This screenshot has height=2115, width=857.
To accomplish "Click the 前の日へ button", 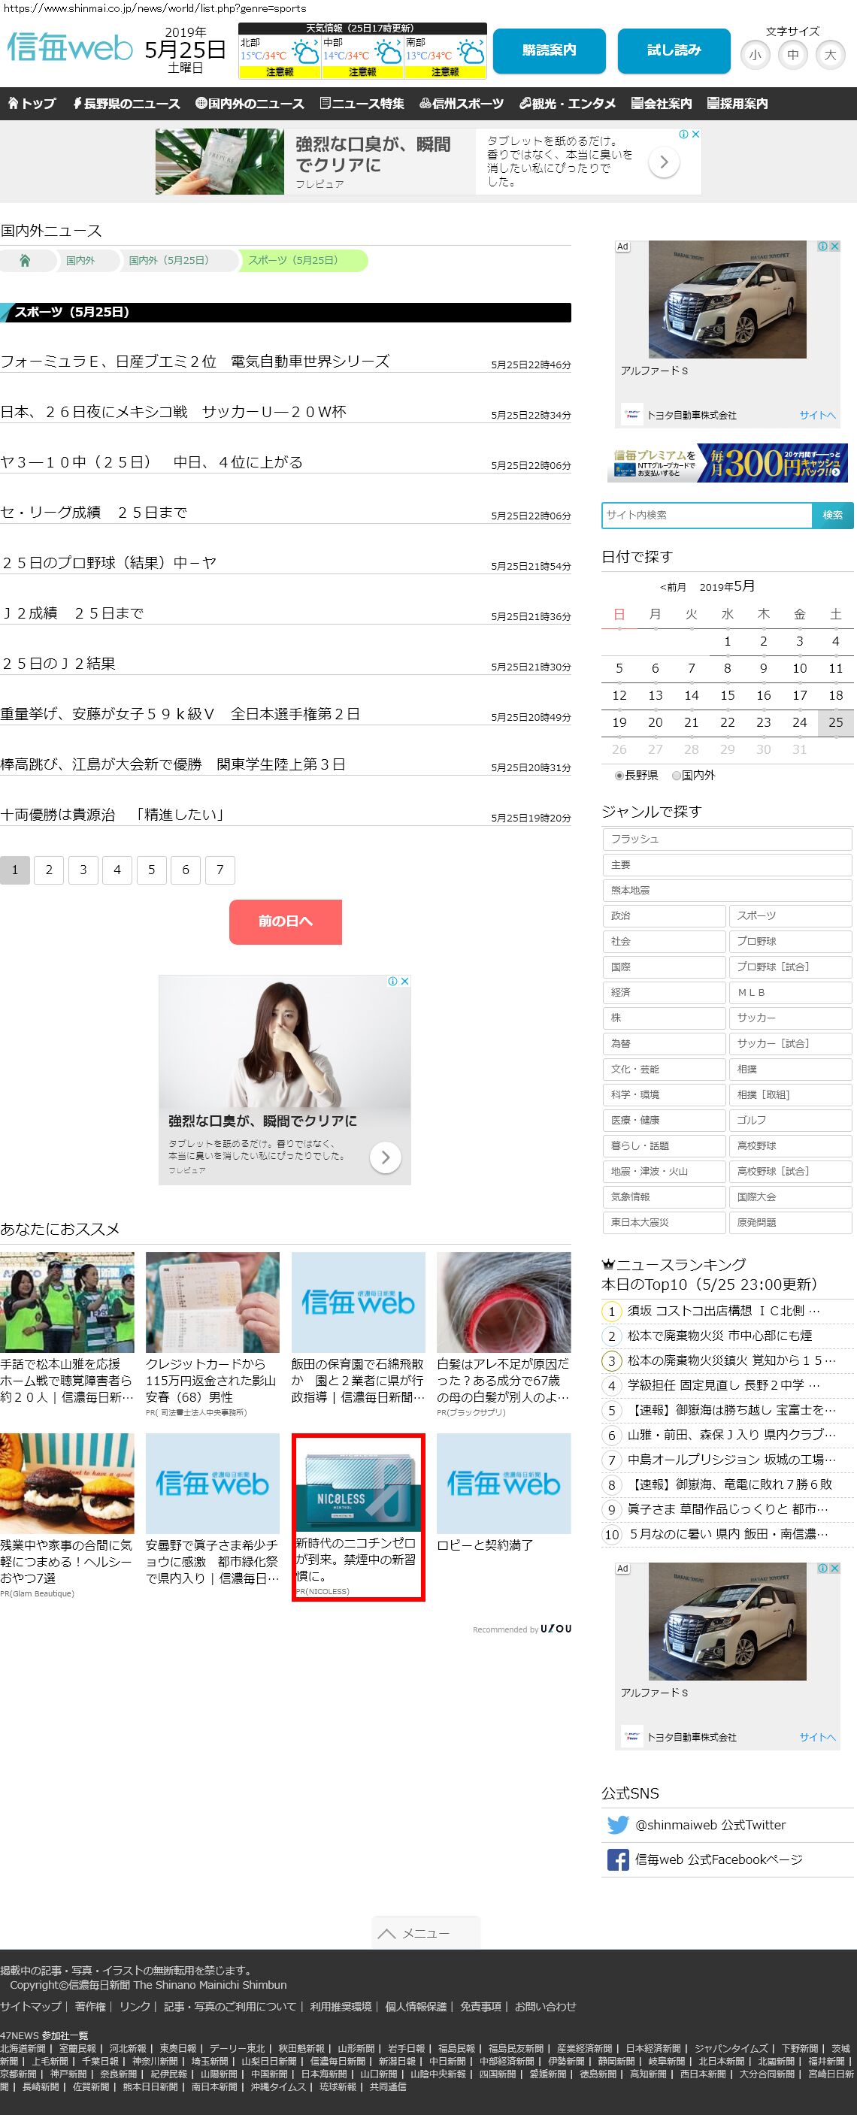I will pos(285,921).
